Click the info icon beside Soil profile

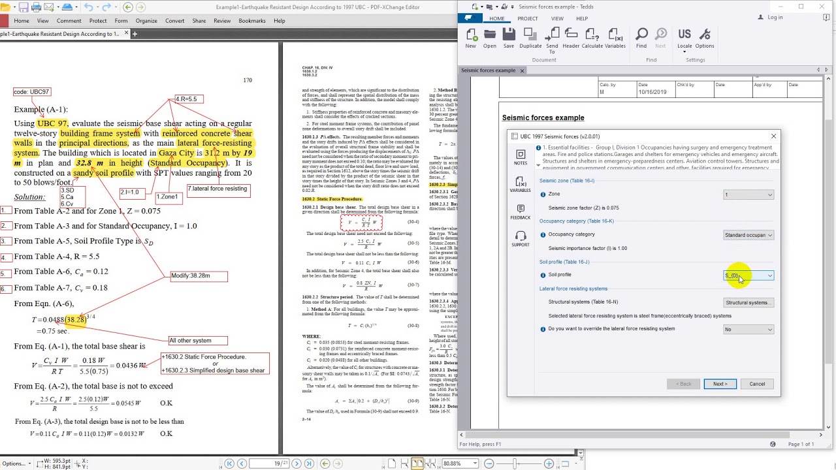click(x=543, y=275)
